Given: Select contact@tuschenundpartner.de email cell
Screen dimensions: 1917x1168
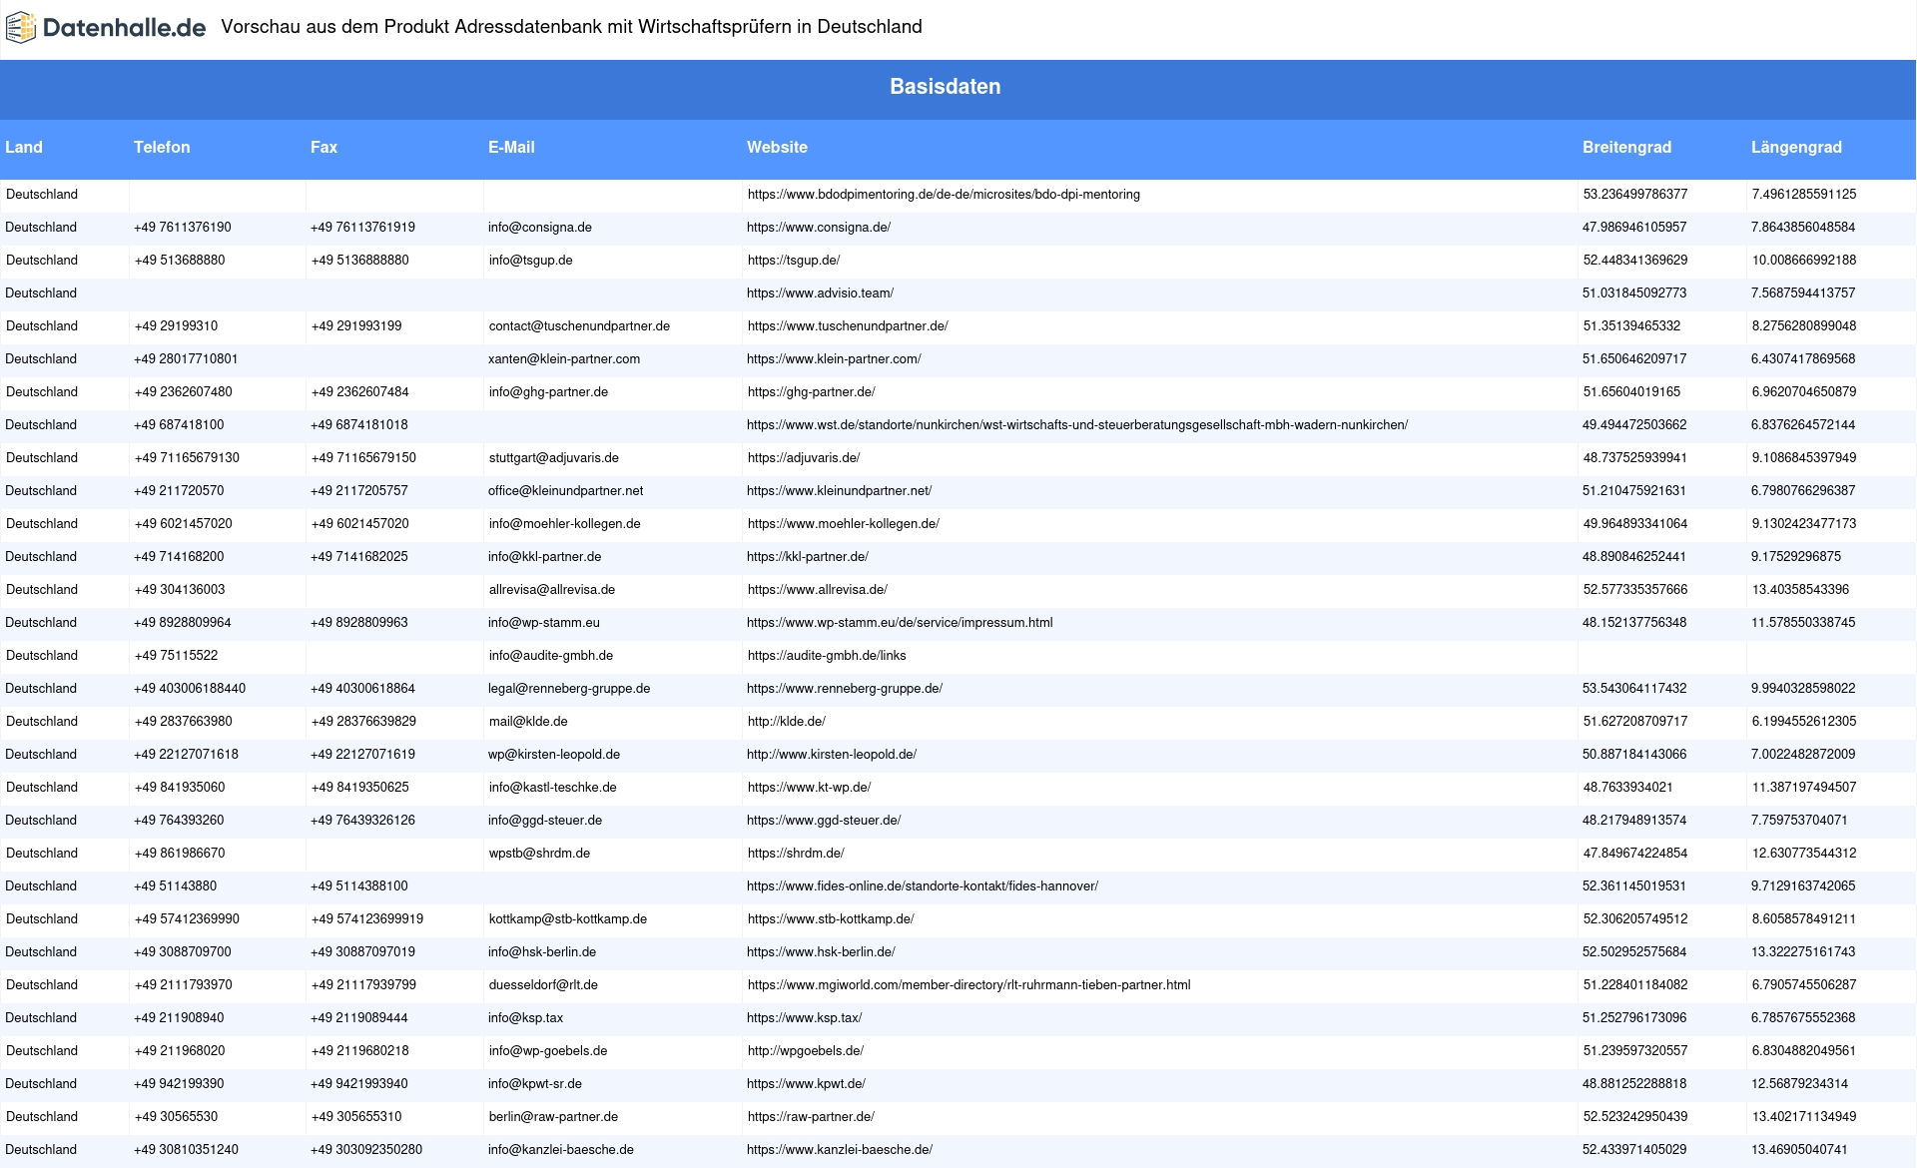Looking at the screenshot, I should [x=579, y=326].
